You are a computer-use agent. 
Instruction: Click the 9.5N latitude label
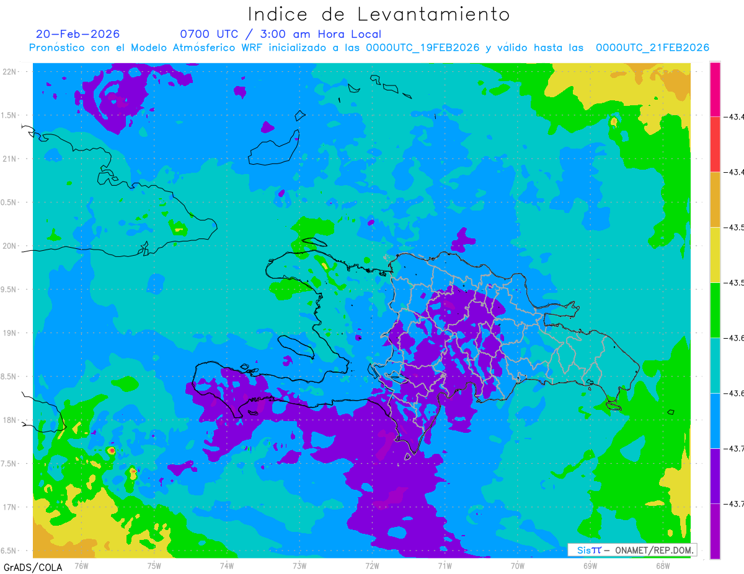click(9, 289)
